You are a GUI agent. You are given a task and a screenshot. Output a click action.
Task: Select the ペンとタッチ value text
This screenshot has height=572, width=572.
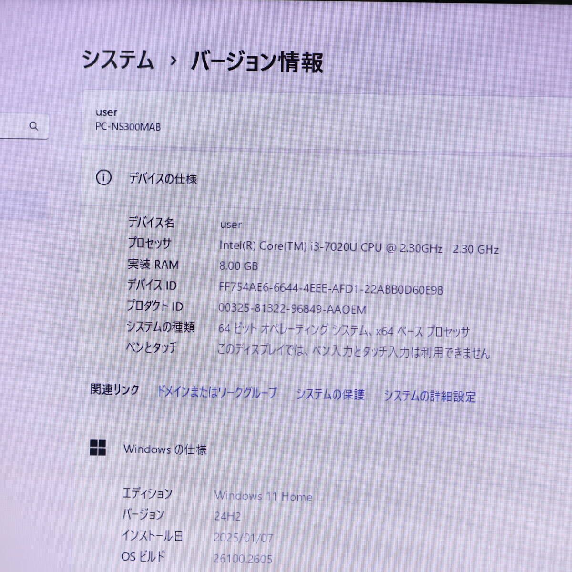point(353,351)
